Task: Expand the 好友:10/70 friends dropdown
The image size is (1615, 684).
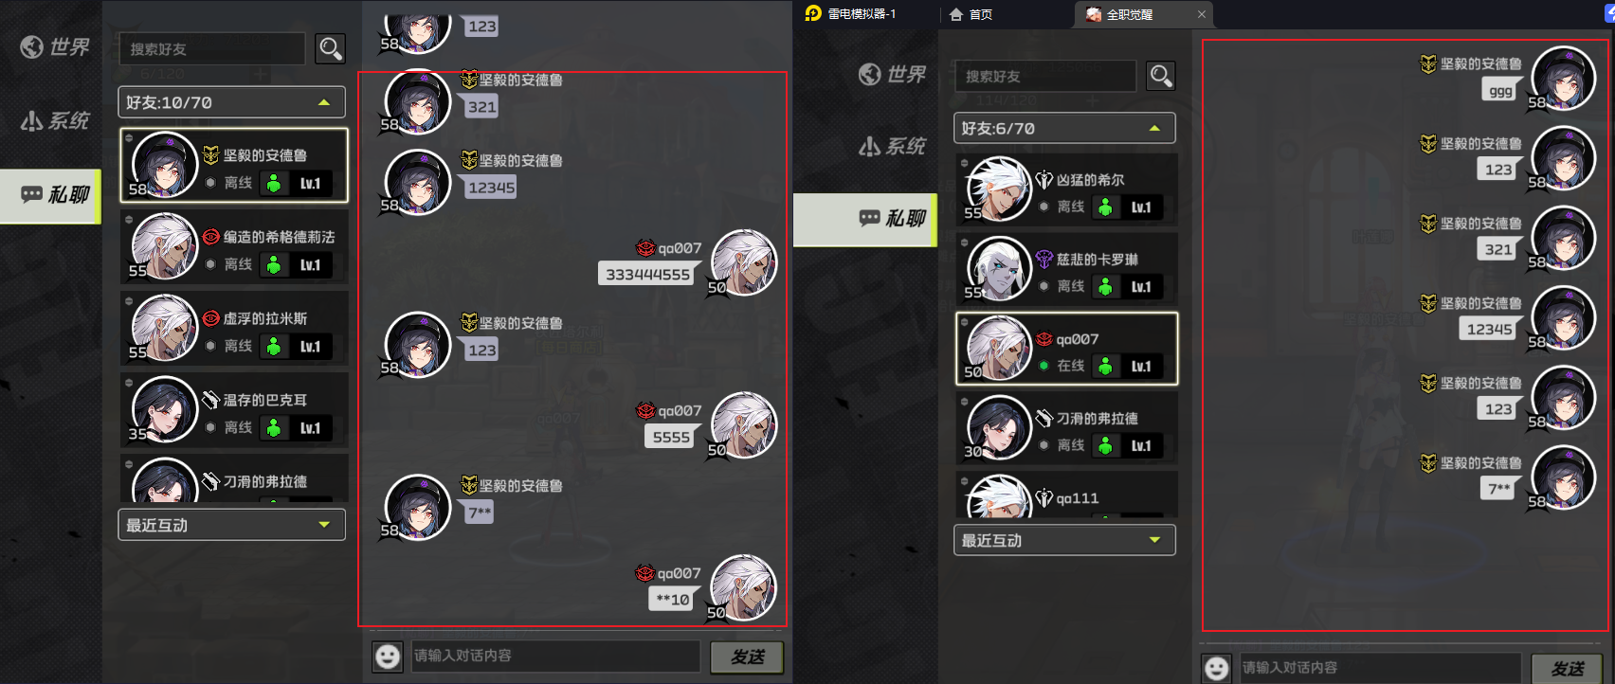Action: (x=231, y=102)
